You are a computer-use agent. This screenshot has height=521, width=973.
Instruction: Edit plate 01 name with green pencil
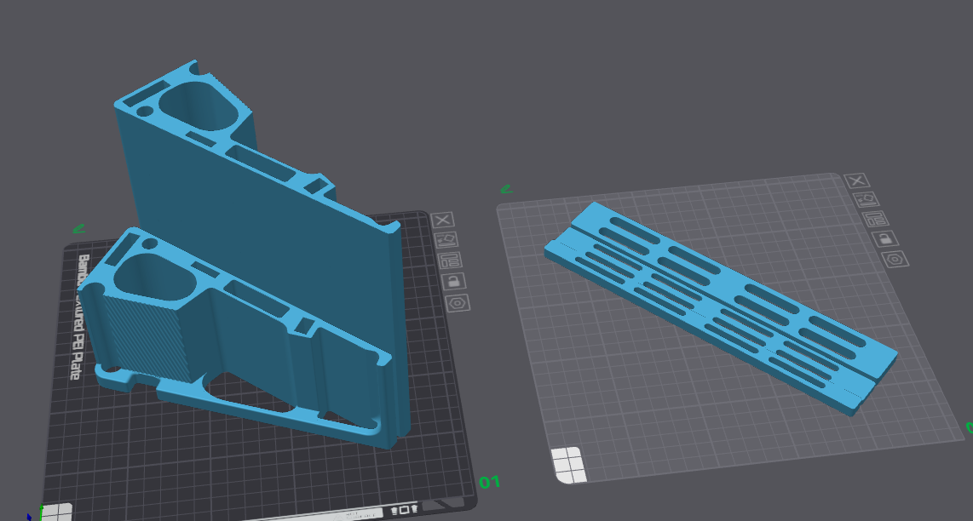78,229
